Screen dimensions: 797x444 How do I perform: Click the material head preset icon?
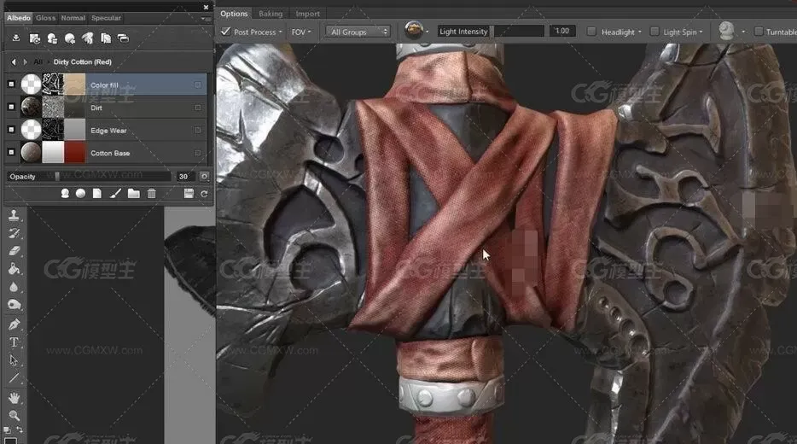(52, 38)
